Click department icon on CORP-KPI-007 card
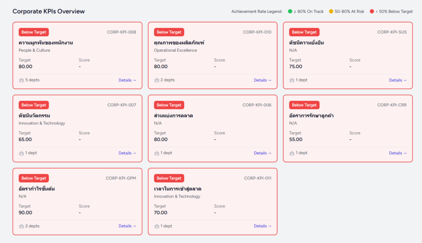This screenshot has width=422, height=243. 21,153
